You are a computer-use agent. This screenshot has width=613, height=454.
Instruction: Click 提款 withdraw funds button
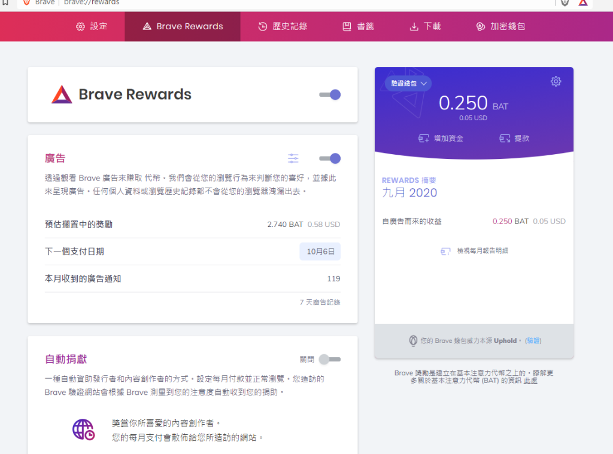514,139
